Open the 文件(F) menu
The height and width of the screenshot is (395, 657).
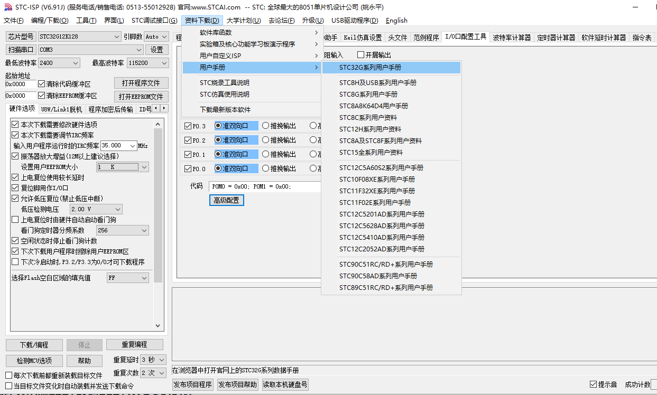coord(13,21)
